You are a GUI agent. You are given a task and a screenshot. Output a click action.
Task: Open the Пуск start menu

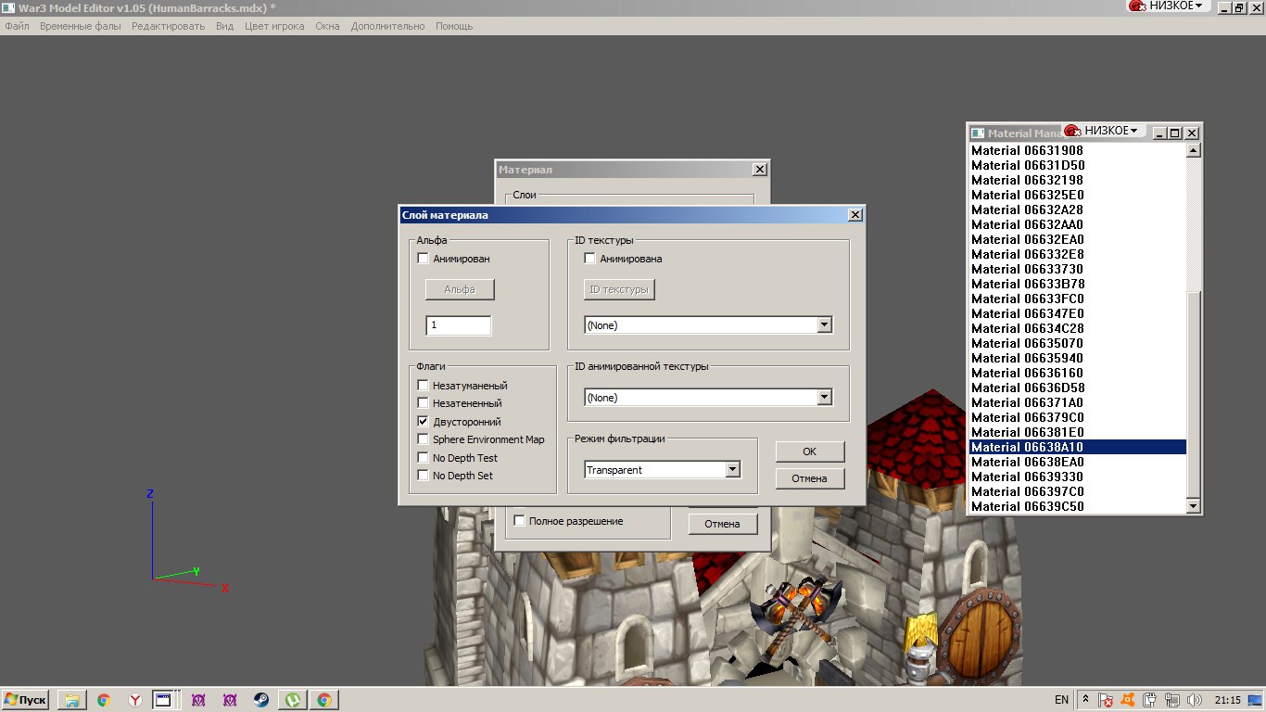pyautogui.click(x=26, y=700)
